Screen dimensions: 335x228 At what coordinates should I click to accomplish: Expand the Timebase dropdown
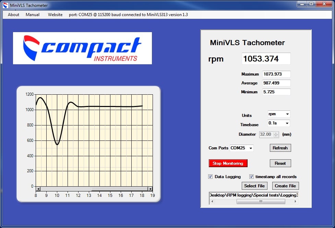pyautogui.click(x=287, y=123)
